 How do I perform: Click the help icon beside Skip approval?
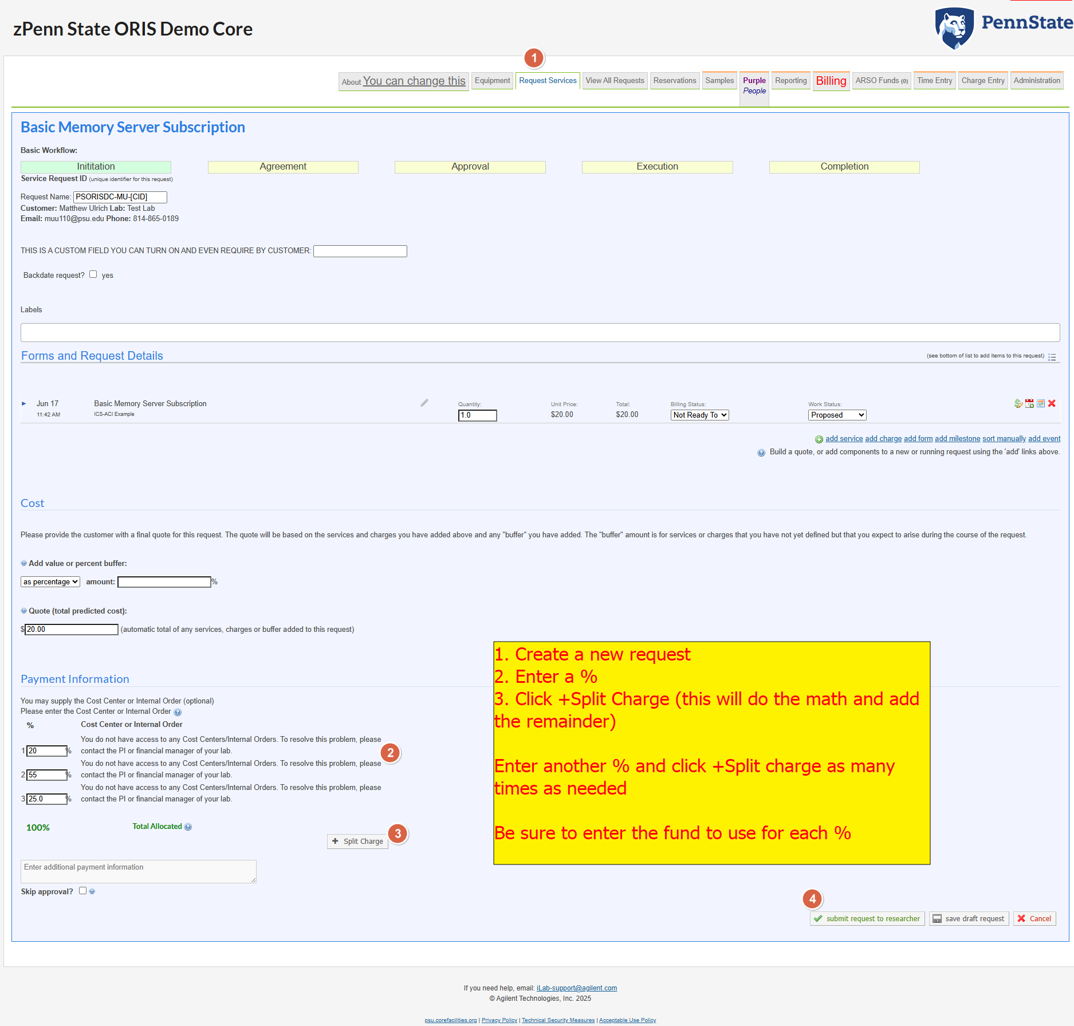pyautogui.click(x=92, y=891)
